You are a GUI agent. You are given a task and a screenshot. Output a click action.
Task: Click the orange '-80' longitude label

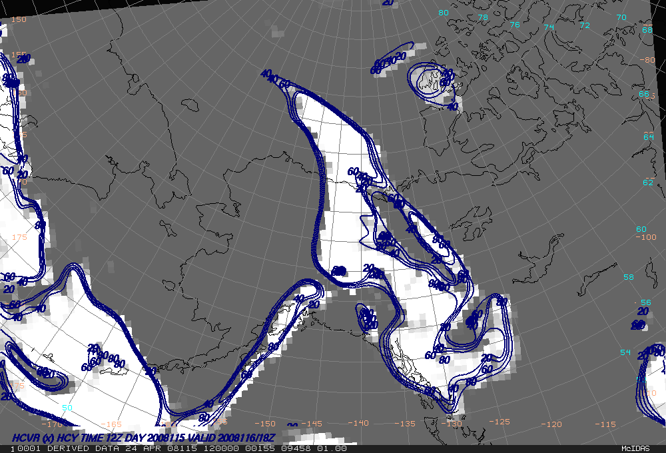tap(648, 60)
